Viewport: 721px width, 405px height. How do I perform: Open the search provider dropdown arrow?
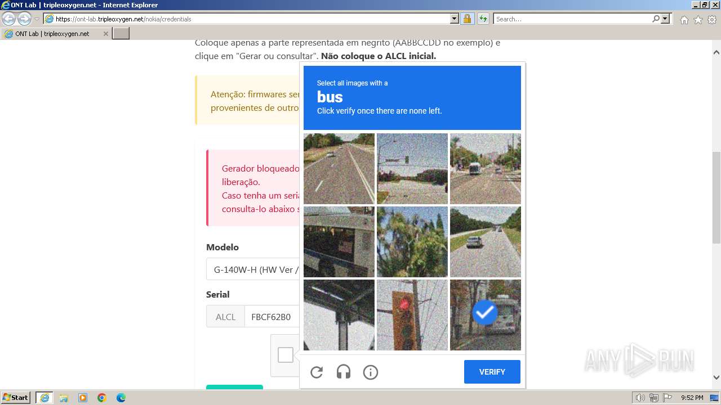coord(665,19)
